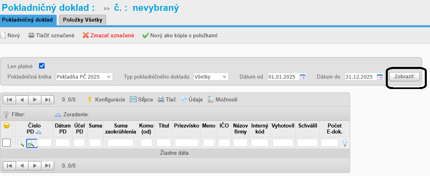
Task: Go to last page in bottom pager
Action: pyautogui.click(x=47, y=165)
